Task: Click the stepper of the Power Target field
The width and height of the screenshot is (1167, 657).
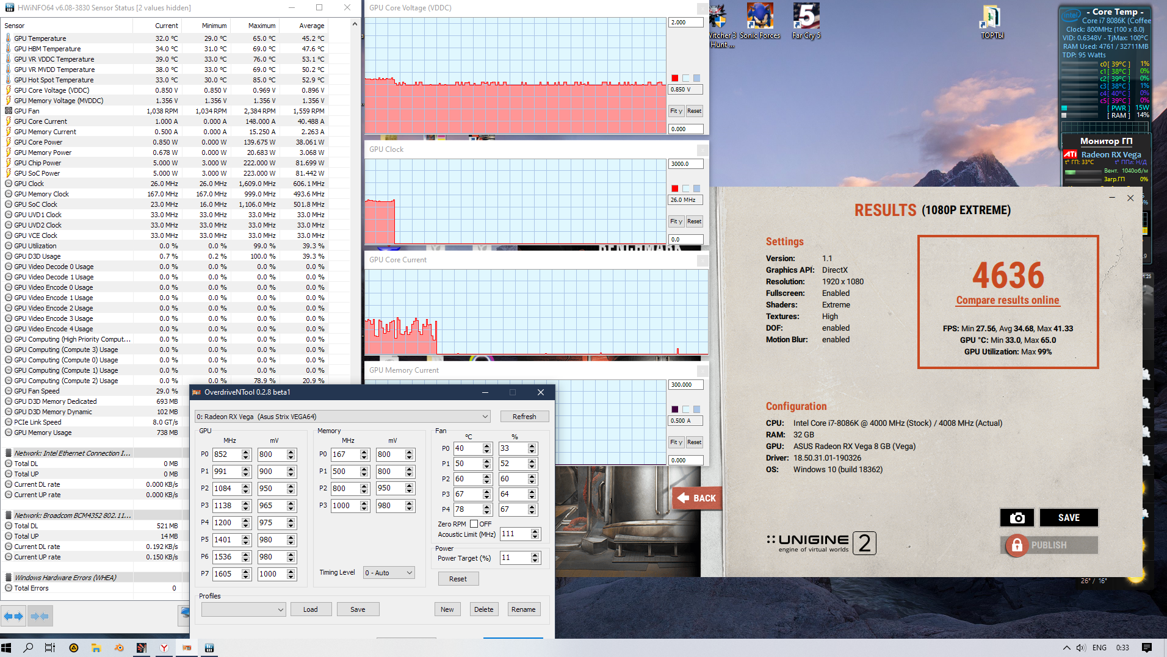Action: click(x=535, y=558)
